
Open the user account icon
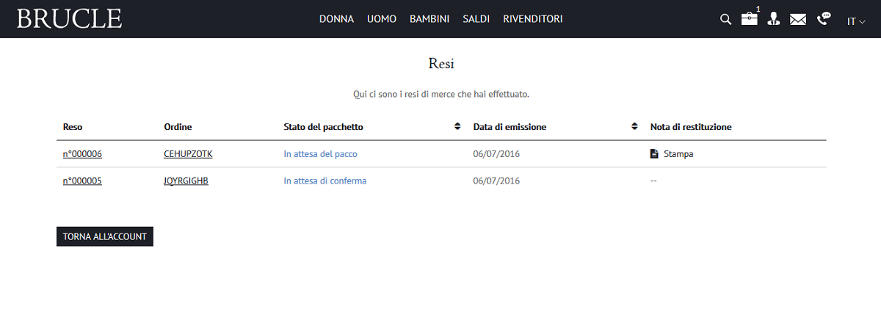[x=773, y=19]
